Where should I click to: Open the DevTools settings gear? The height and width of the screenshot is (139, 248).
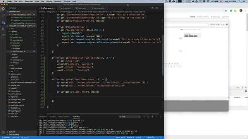point(246,91)
